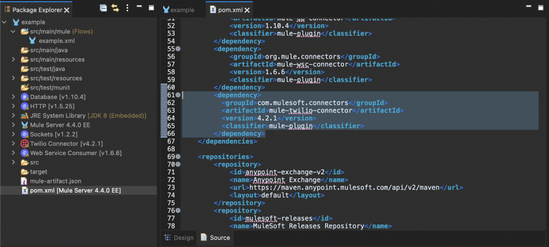
Task: Fold the dependency block at line 61
Action: click(178, 95)
